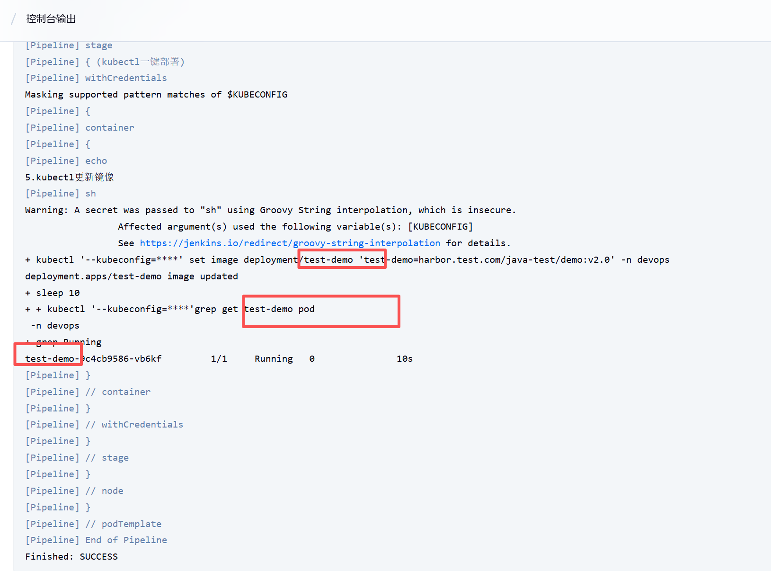Click 'deployment.apps/test-demo image updated' output

[132, 277]
